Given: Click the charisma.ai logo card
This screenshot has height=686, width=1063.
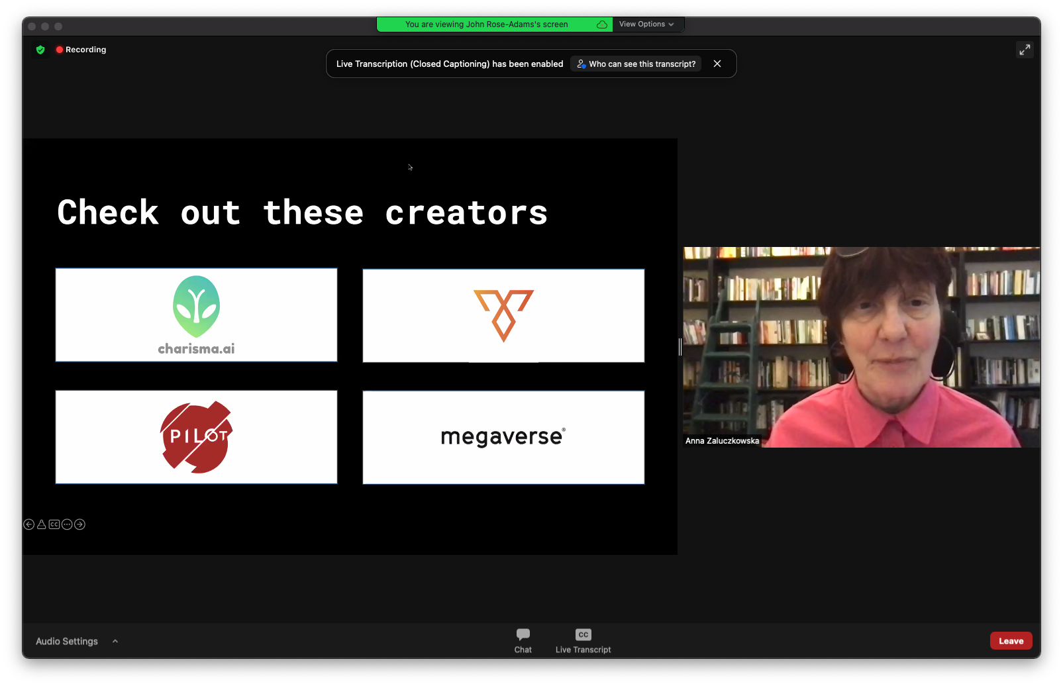Looking at the screenshot, I should pyautogui.click(x=197, y=315).
